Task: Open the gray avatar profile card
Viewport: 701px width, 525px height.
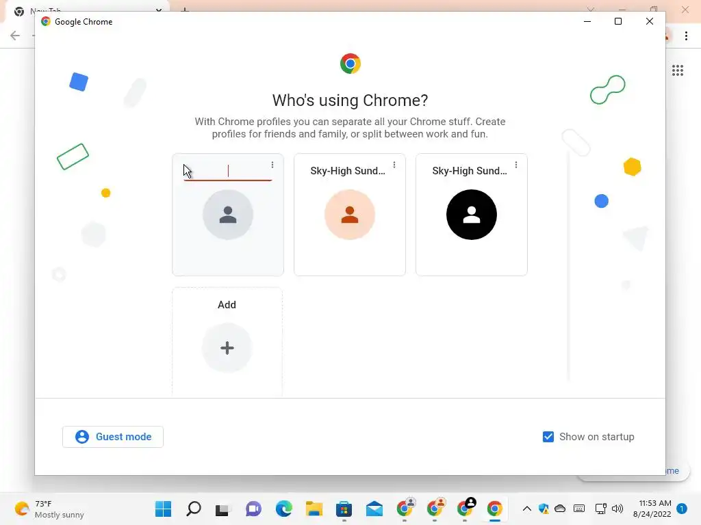Action: [x=227, y=214]
